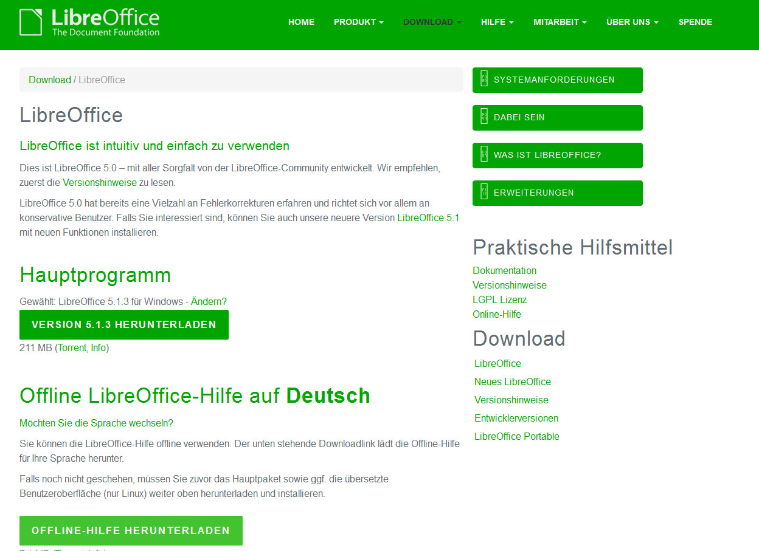The image size is (759, 551).
Task: Click Download breadcrumb link
Action: (x=50, y=80)
